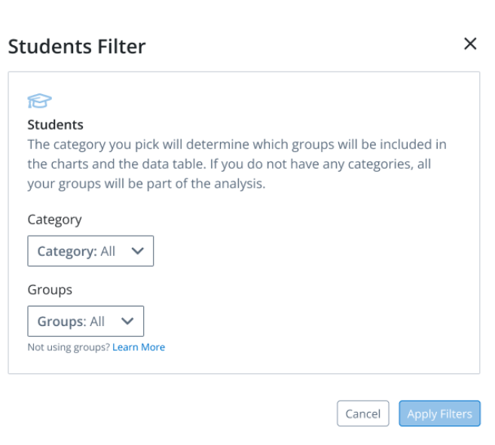The width and height of the screenshot is (495, 445).
Task: Click the Category field label
Action: (x=54, y=220)
